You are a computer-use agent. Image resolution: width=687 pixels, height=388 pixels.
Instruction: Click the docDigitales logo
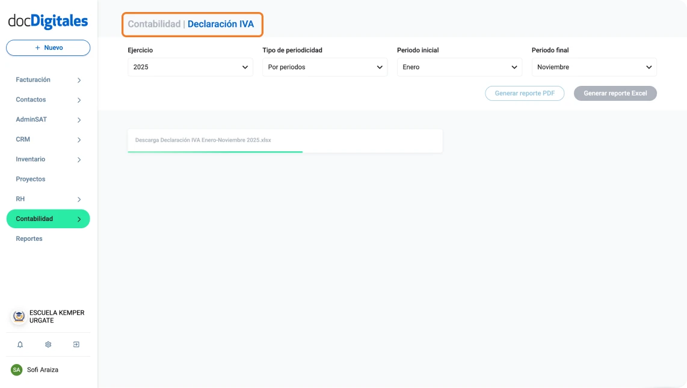click(x=47, y=20)
